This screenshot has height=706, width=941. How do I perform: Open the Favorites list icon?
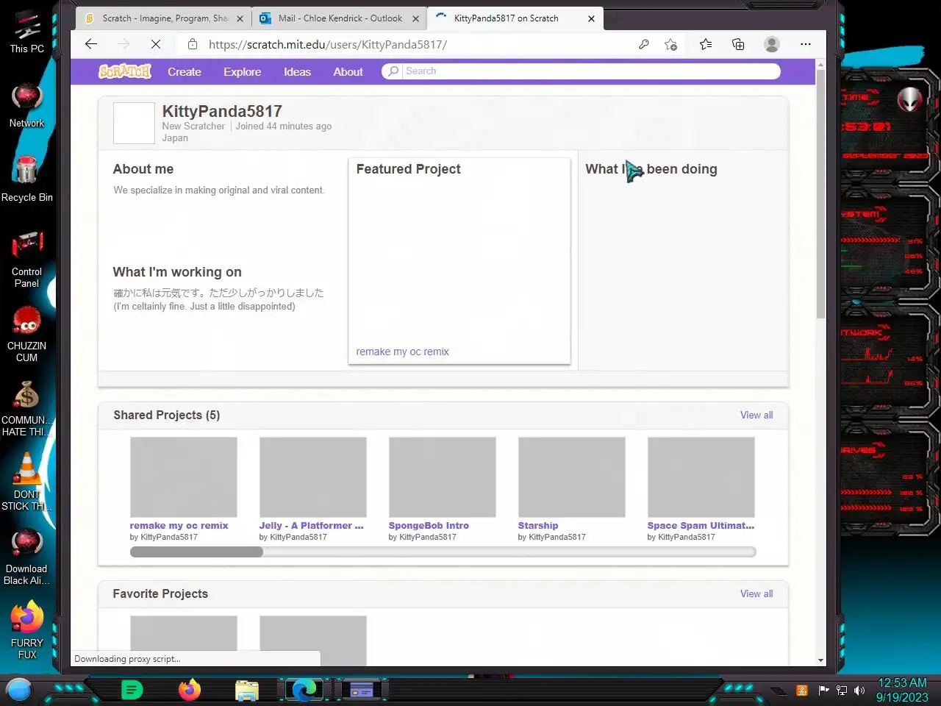(x=706, y=44)
